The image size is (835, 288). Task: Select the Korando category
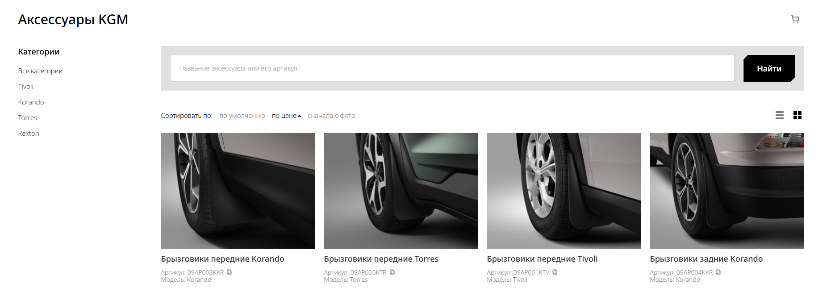click(x=31, y=102)
